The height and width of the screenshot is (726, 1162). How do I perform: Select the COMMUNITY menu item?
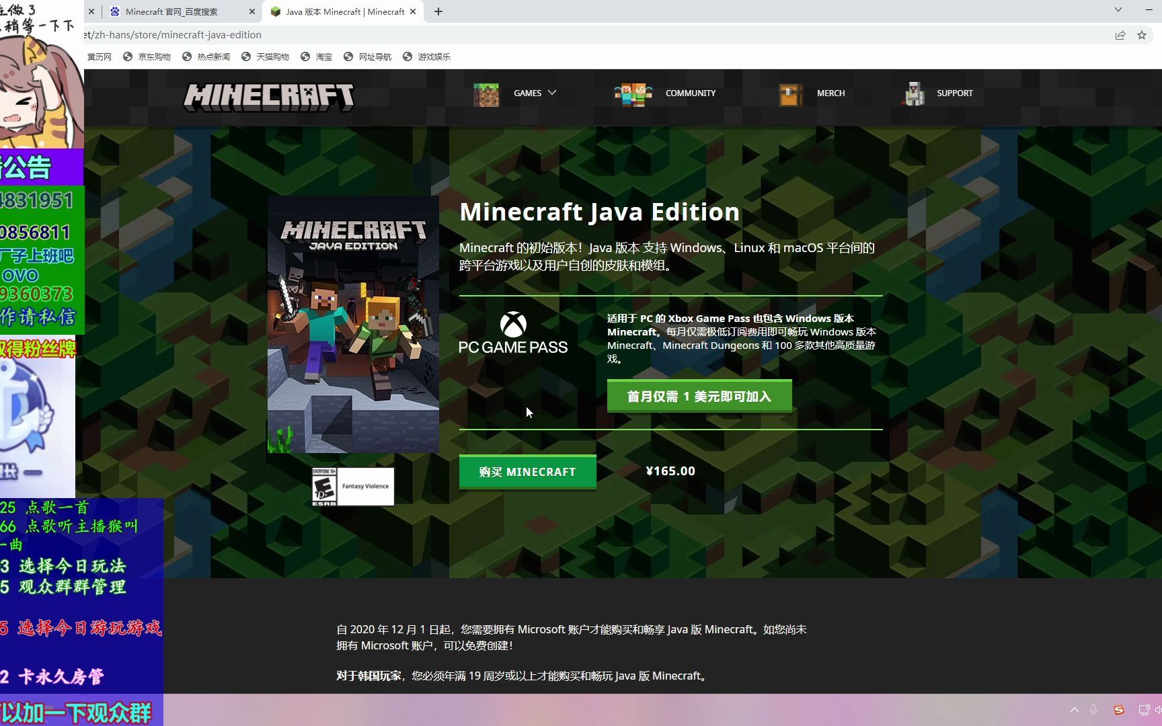tap(690, 93)
